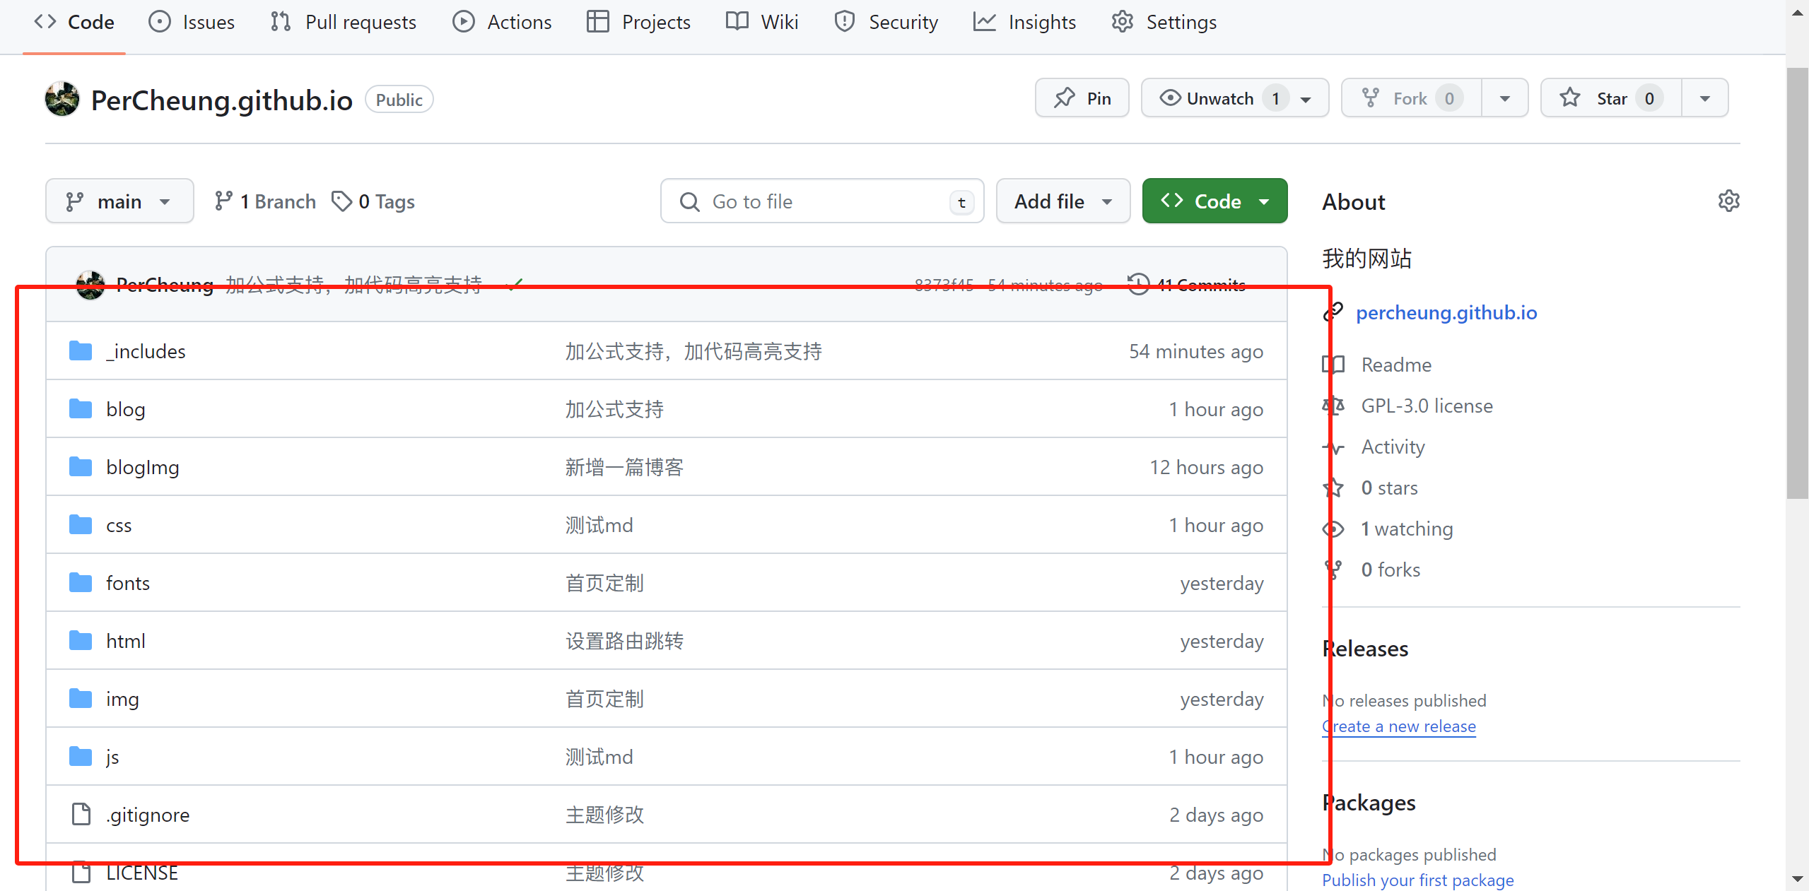The image size is (1809, 891).
Task: Click the .gitignore file icon
Action: pos(81,814)
